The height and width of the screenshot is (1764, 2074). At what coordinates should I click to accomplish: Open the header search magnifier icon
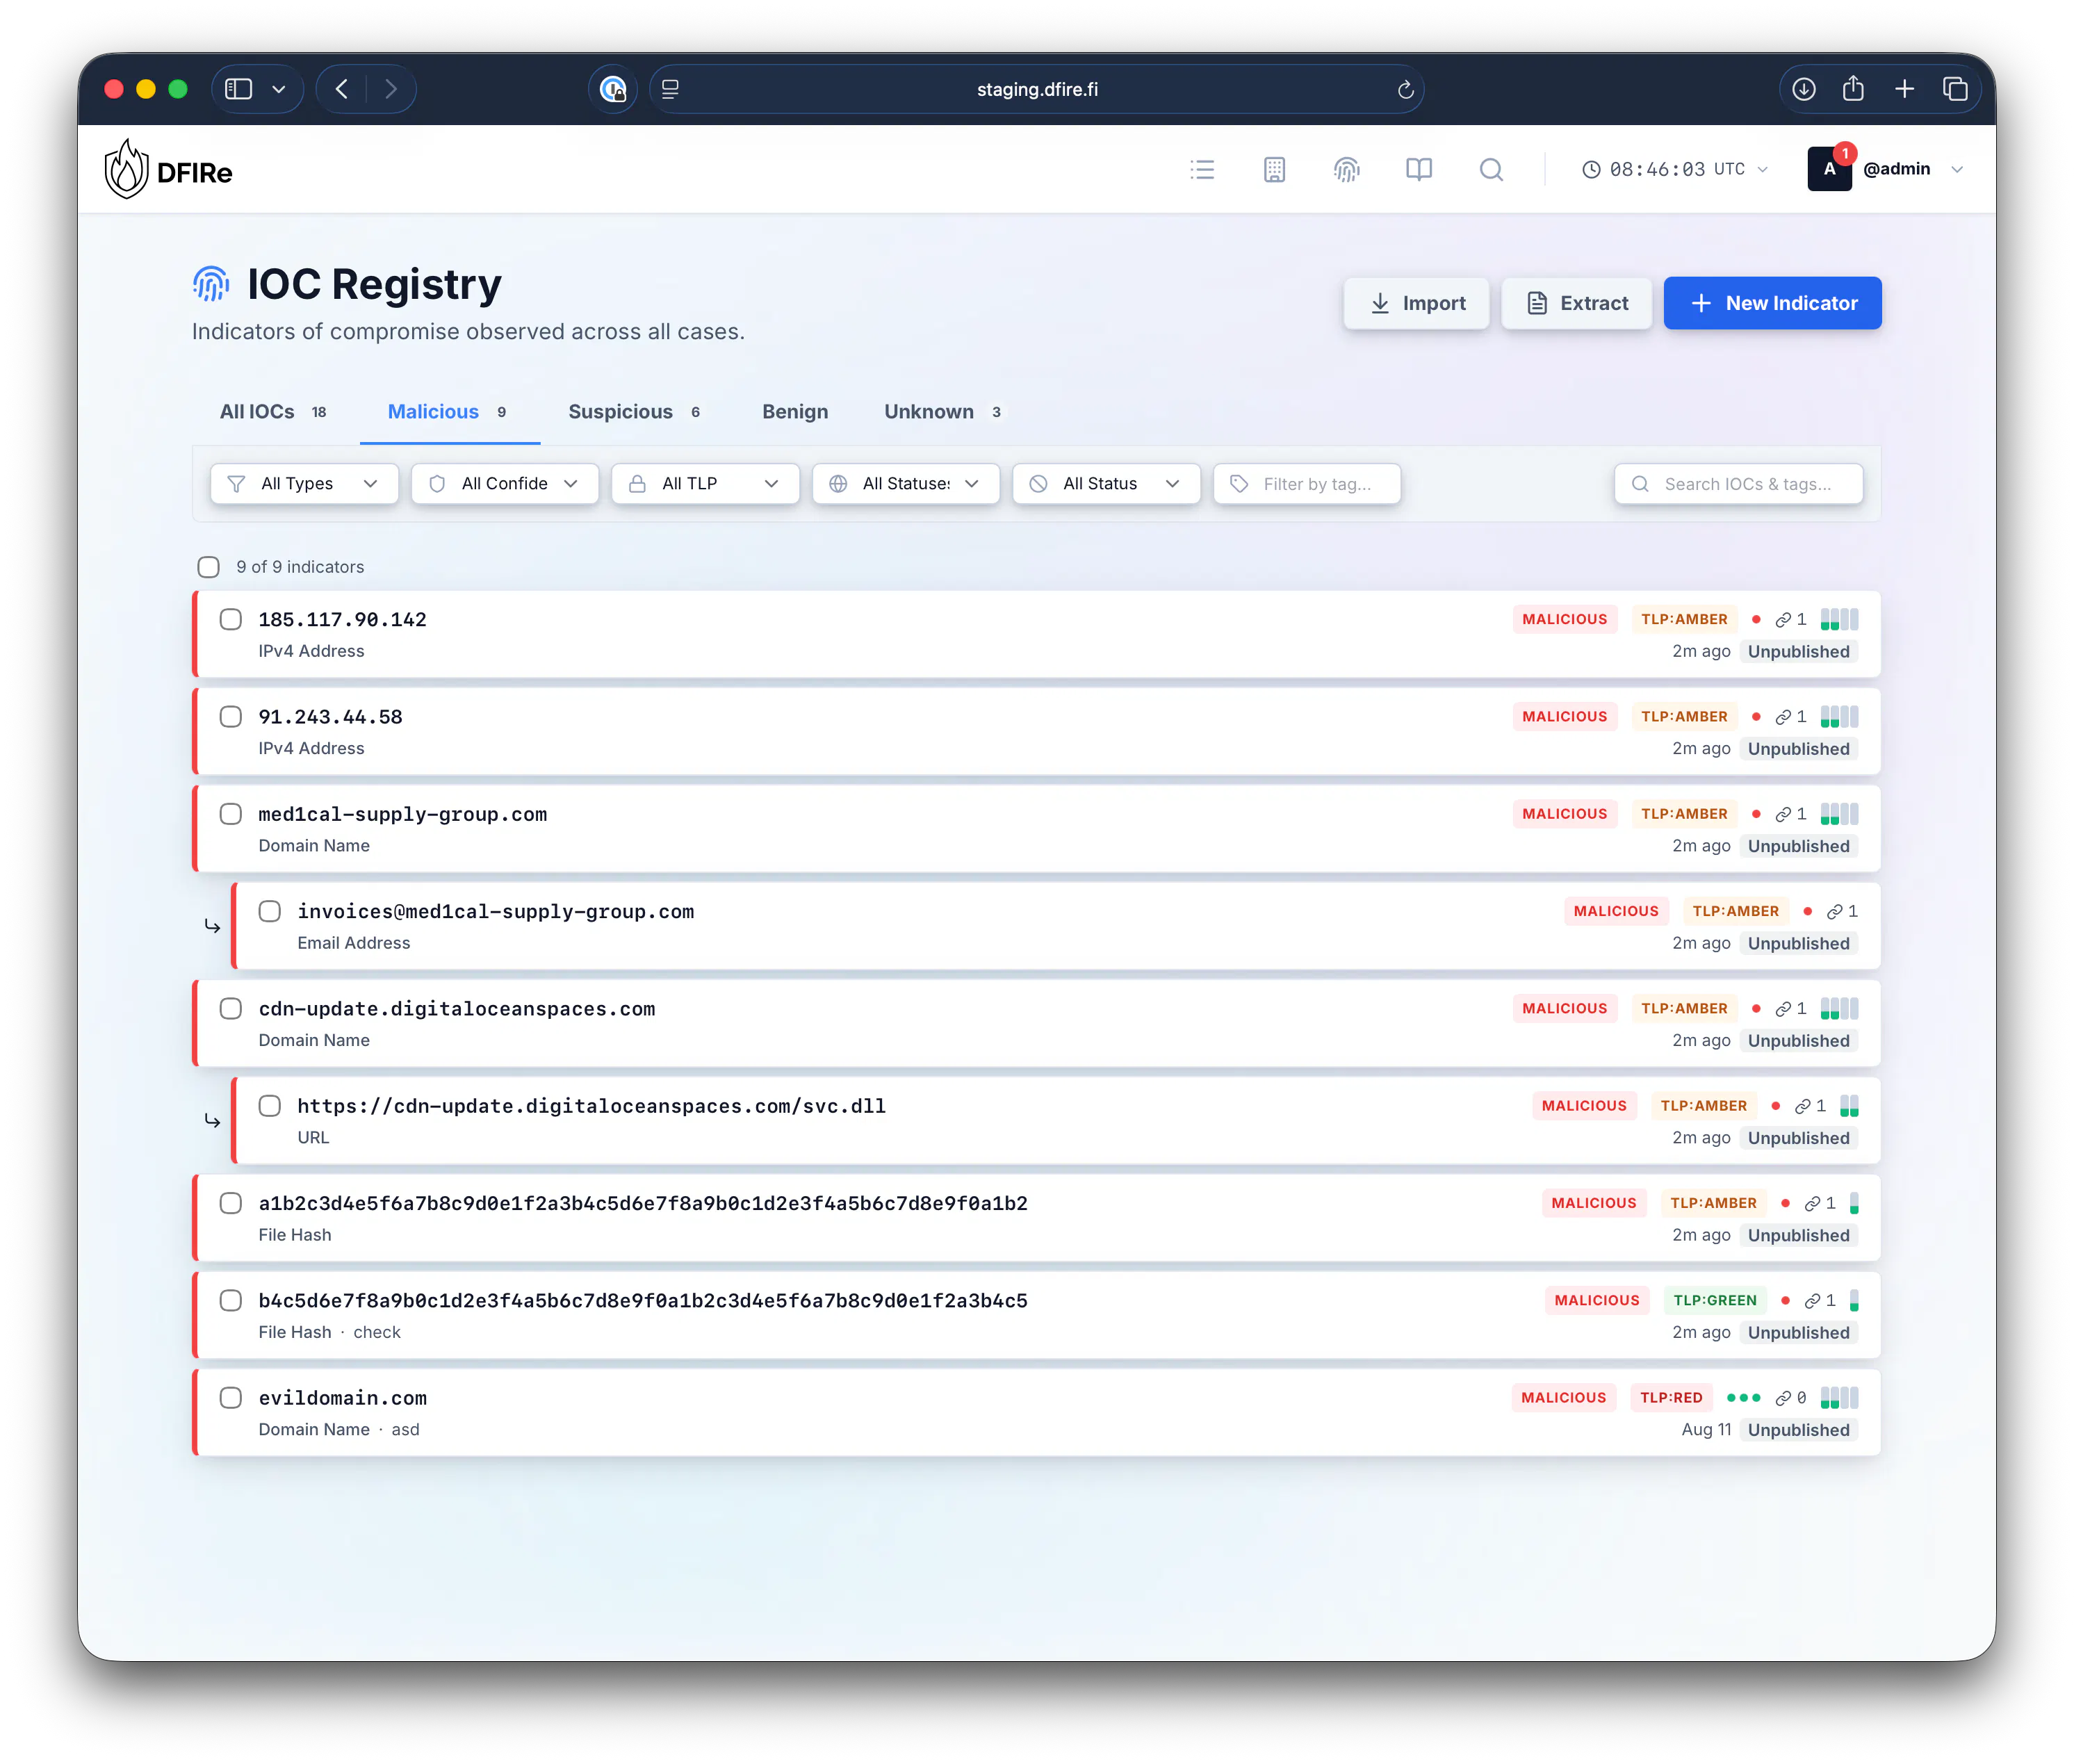pyautogui.click(x=1491, y=169)
